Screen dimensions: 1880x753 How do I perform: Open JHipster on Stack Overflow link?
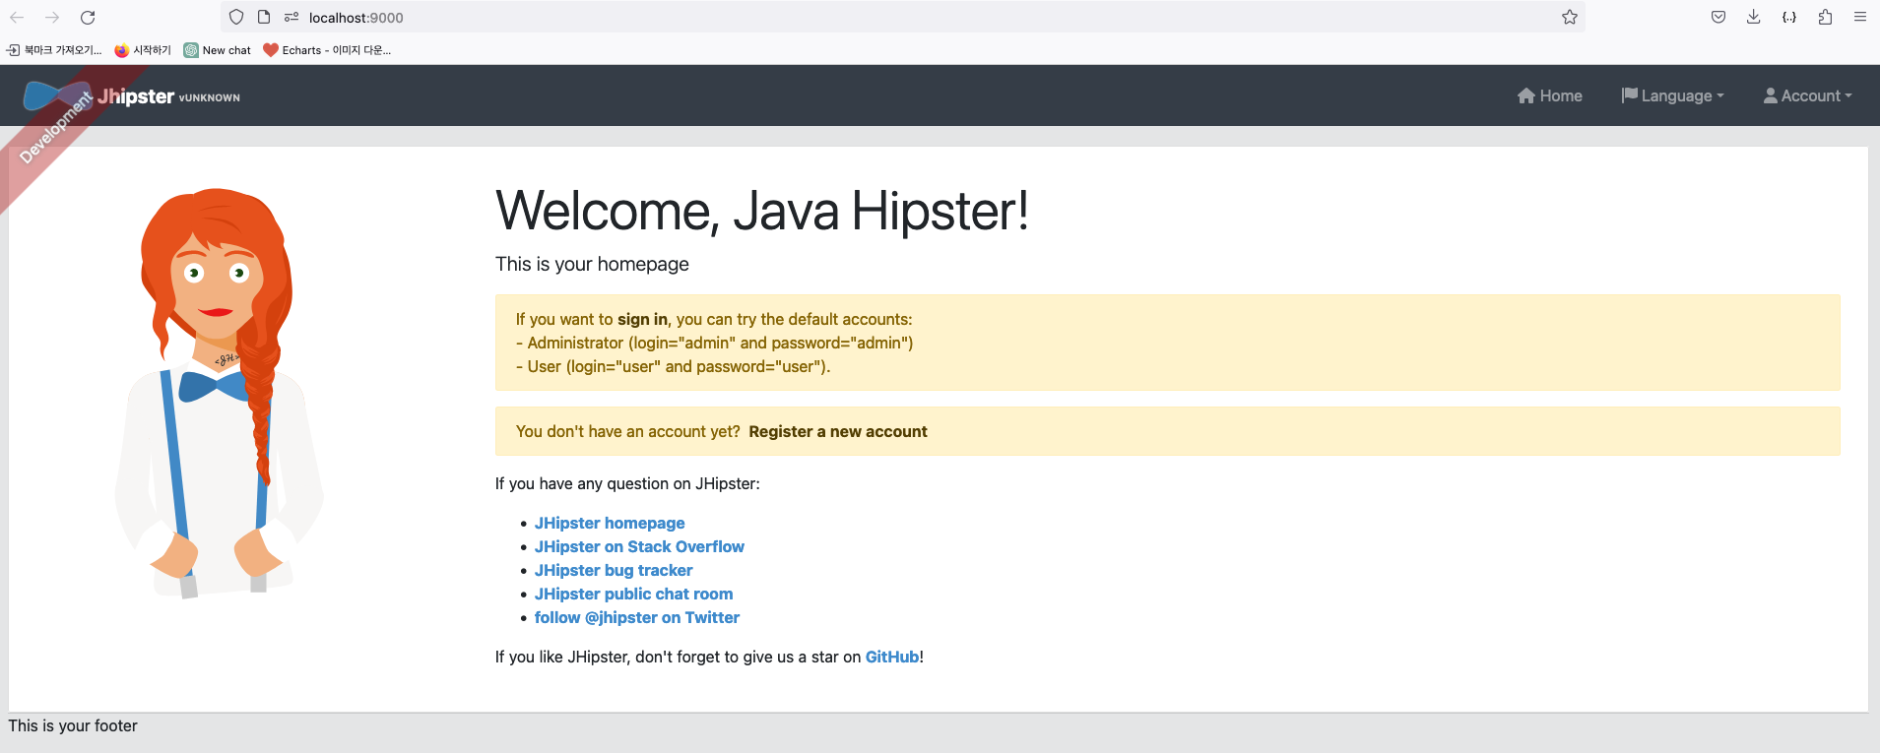(639, 546)
